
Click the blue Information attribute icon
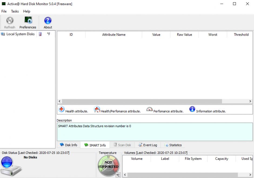click(x=192, y=109)
